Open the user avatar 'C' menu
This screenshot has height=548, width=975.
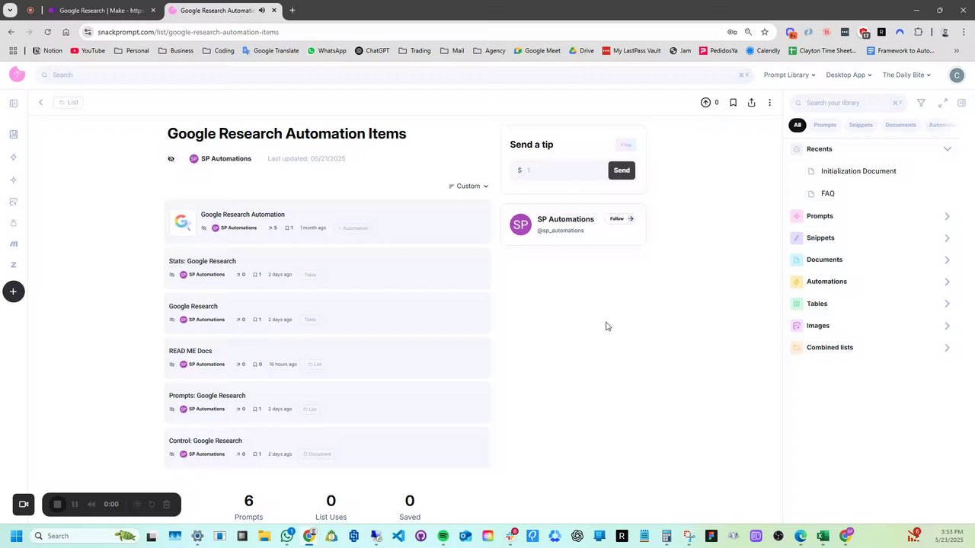pyautogui.click(x=957, y=75)
